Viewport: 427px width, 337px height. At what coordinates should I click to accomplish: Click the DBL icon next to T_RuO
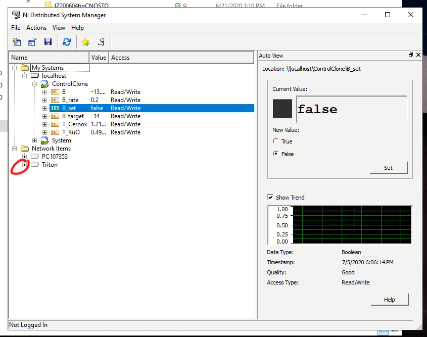tap(55, 132)
